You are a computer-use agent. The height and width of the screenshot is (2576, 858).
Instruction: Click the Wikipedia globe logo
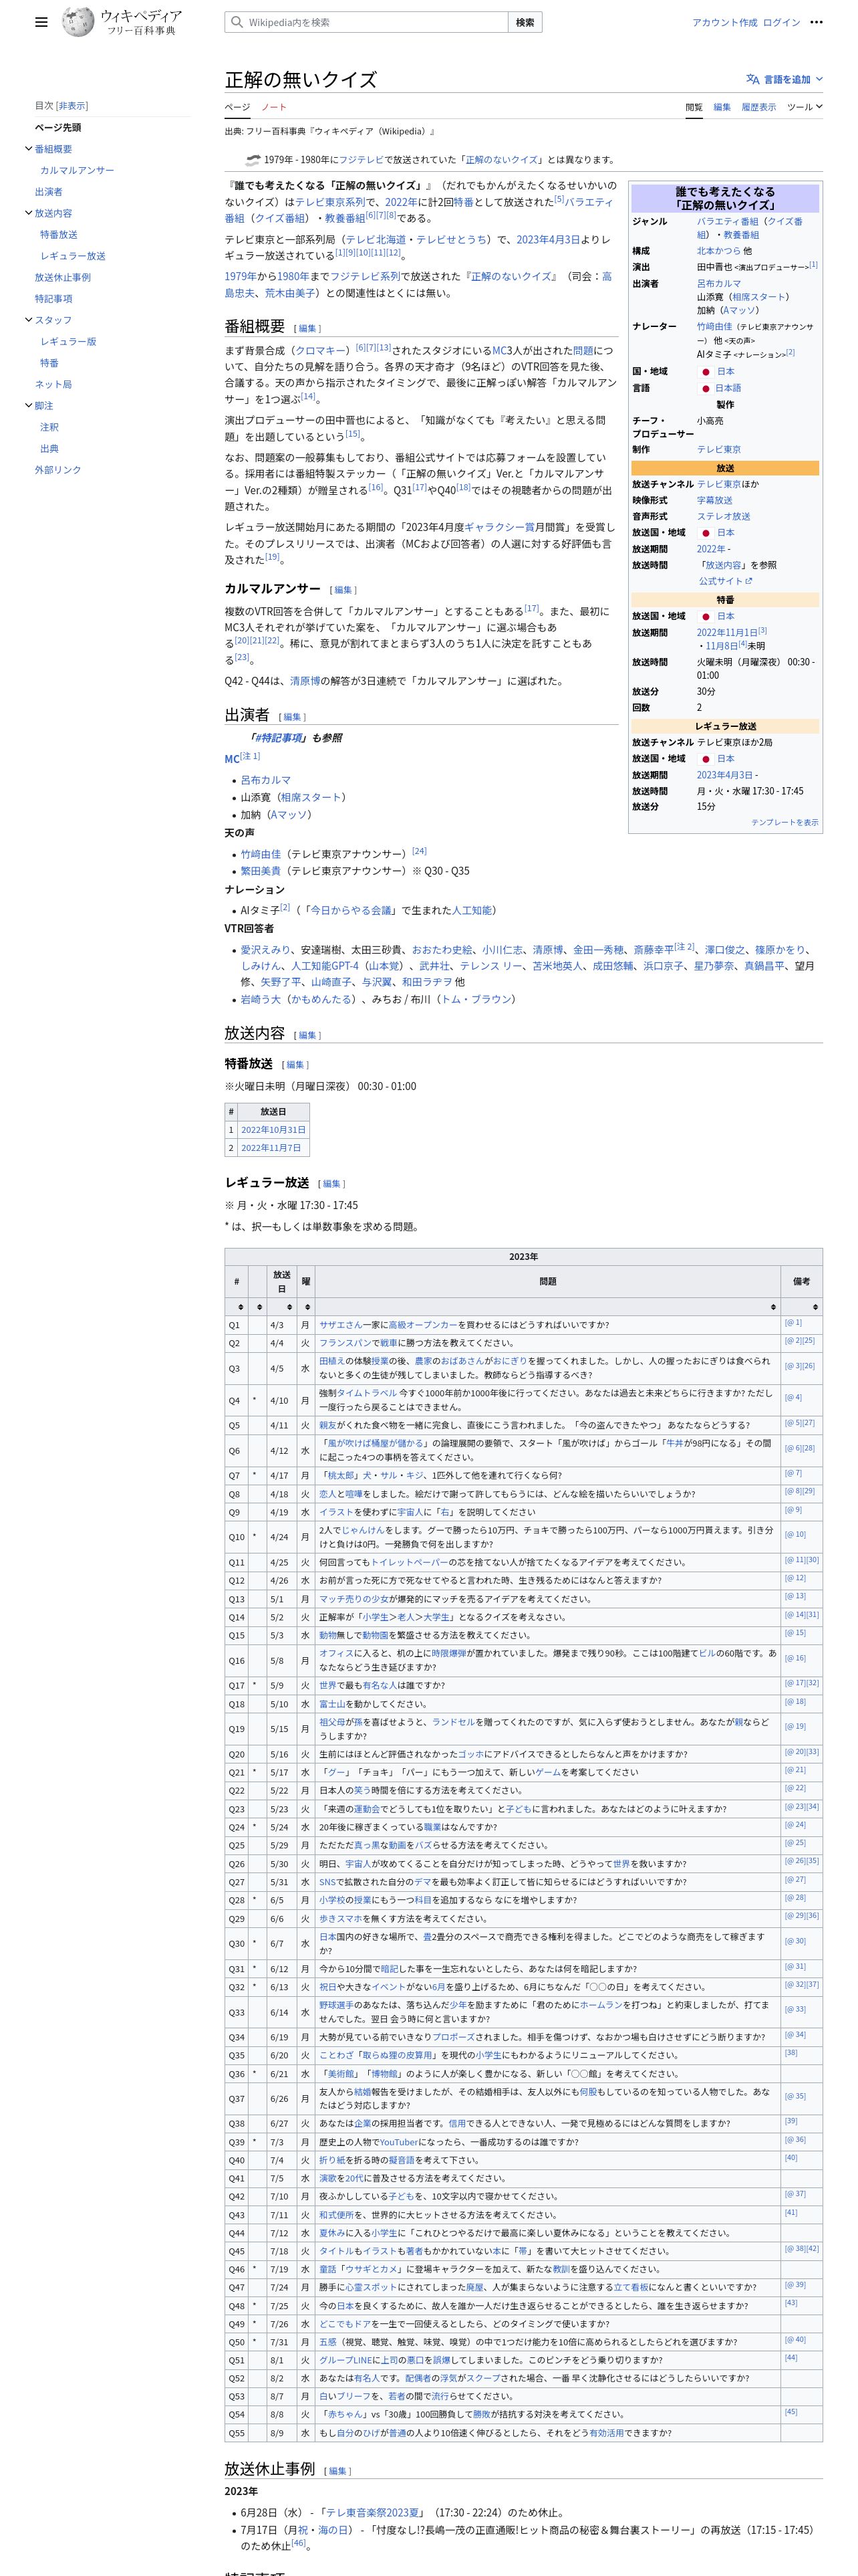tap(78, 22)
